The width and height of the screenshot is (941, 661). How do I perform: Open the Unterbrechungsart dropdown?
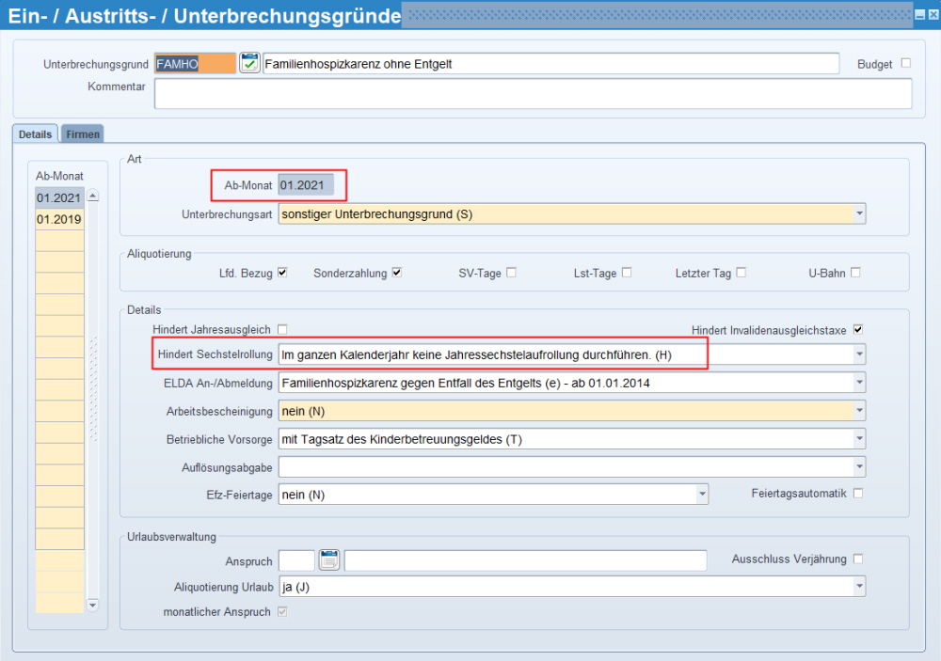coord(859,213)
